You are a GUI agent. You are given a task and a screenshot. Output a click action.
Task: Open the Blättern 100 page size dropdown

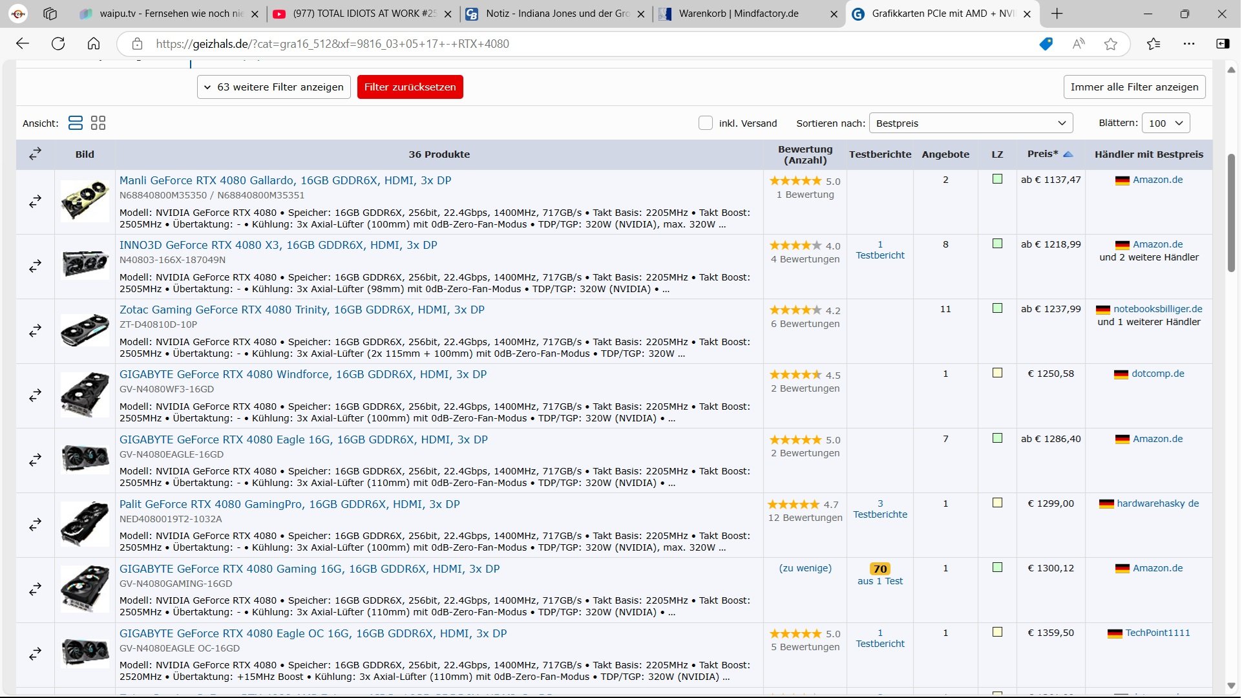(1165, 123)
